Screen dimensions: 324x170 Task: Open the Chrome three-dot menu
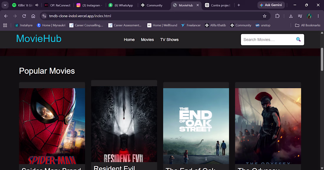[318, 16]
